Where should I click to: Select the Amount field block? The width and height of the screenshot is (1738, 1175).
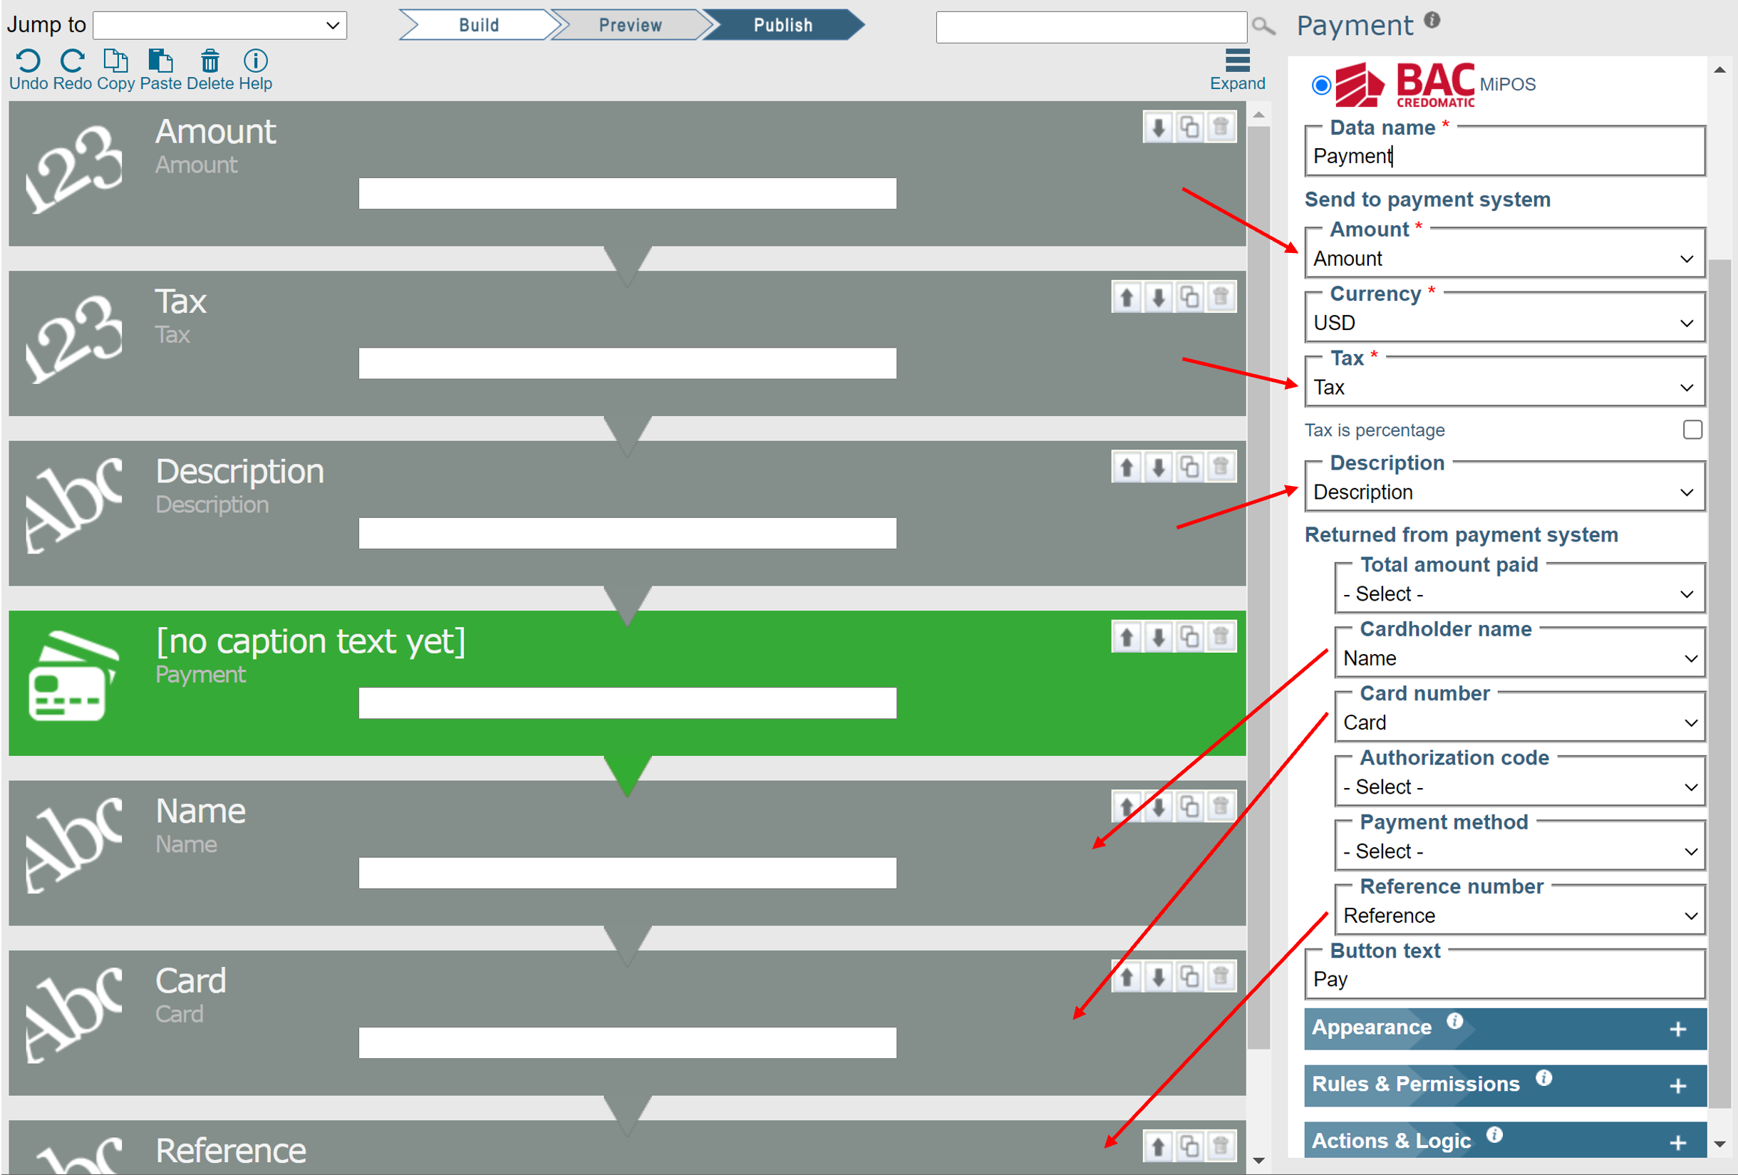point(626,174)
